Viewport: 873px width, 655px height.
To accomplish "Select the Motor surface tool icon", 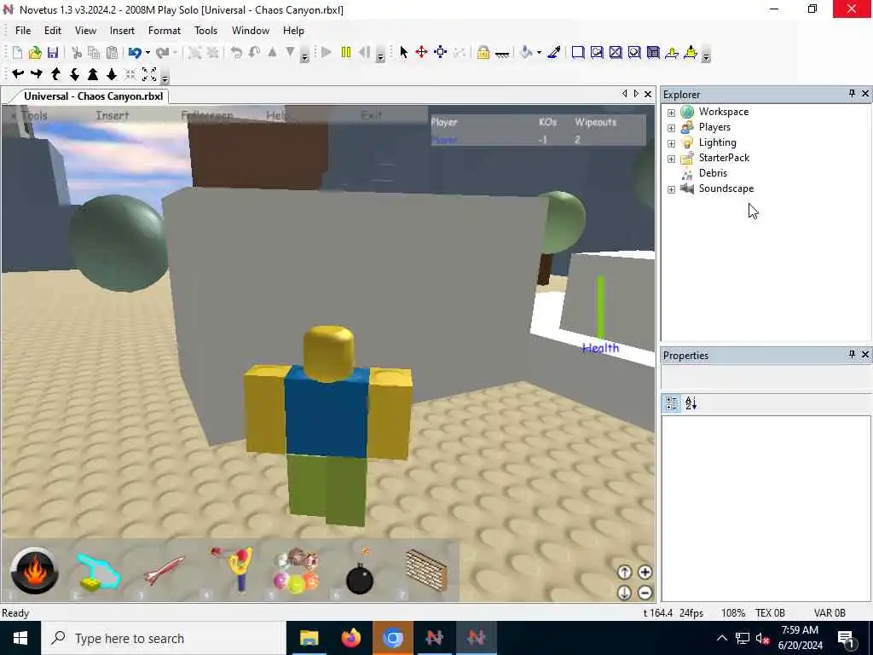I will click(691, 53).
